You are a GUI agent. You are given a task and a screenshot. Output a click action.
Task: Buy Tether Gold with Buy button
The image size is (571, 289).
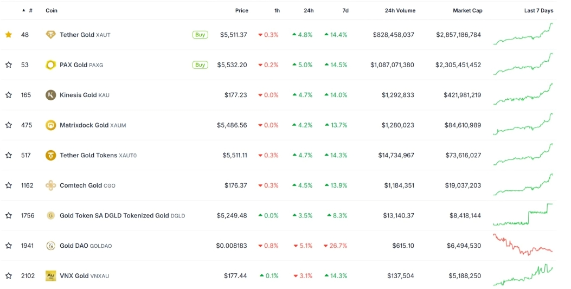[x=200, y=35]
